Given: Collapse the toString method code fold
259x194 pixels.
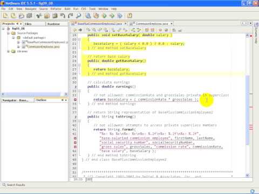Looking at the screenshot, I should tap(79, 121).
